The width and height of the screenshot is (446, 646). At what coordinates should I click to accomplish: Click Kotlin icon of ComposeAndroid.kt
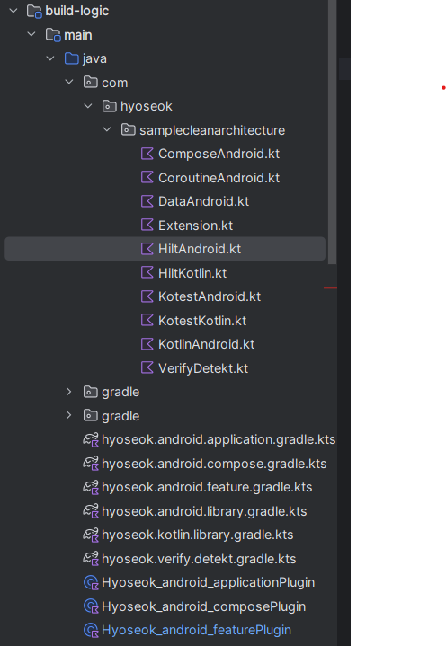click(147, 154)
